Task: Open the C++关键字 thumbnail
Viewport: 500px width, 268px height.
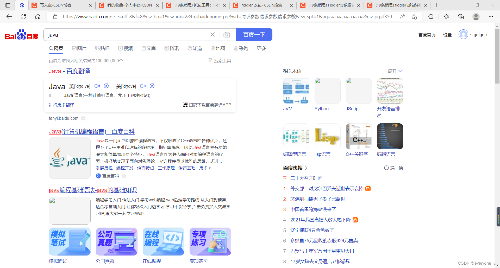Action: coord(359,136)
